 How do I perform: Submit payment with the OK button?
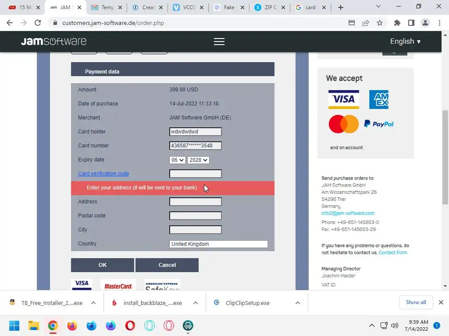pyautogui.click(x=103, y=265)
